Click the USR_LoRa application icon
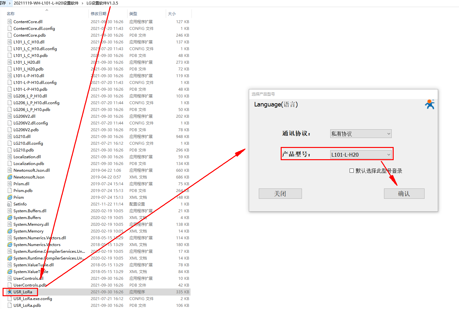Image resolution: width=459 pixels, height=311 pixels. click(x=10, y=292)
